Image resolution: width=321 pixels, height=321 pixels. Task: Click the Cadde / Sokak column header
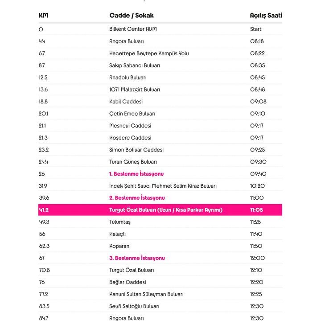(132, 15)
